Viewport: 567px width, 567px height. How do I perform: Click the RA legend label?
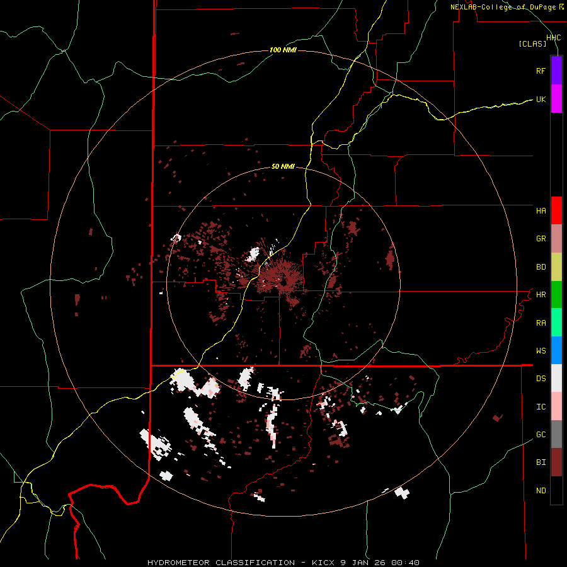[x=541, y=323]
